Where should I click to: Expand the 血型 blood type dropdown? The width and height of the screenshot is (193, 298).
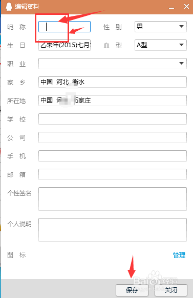click(x=161, y=45)
